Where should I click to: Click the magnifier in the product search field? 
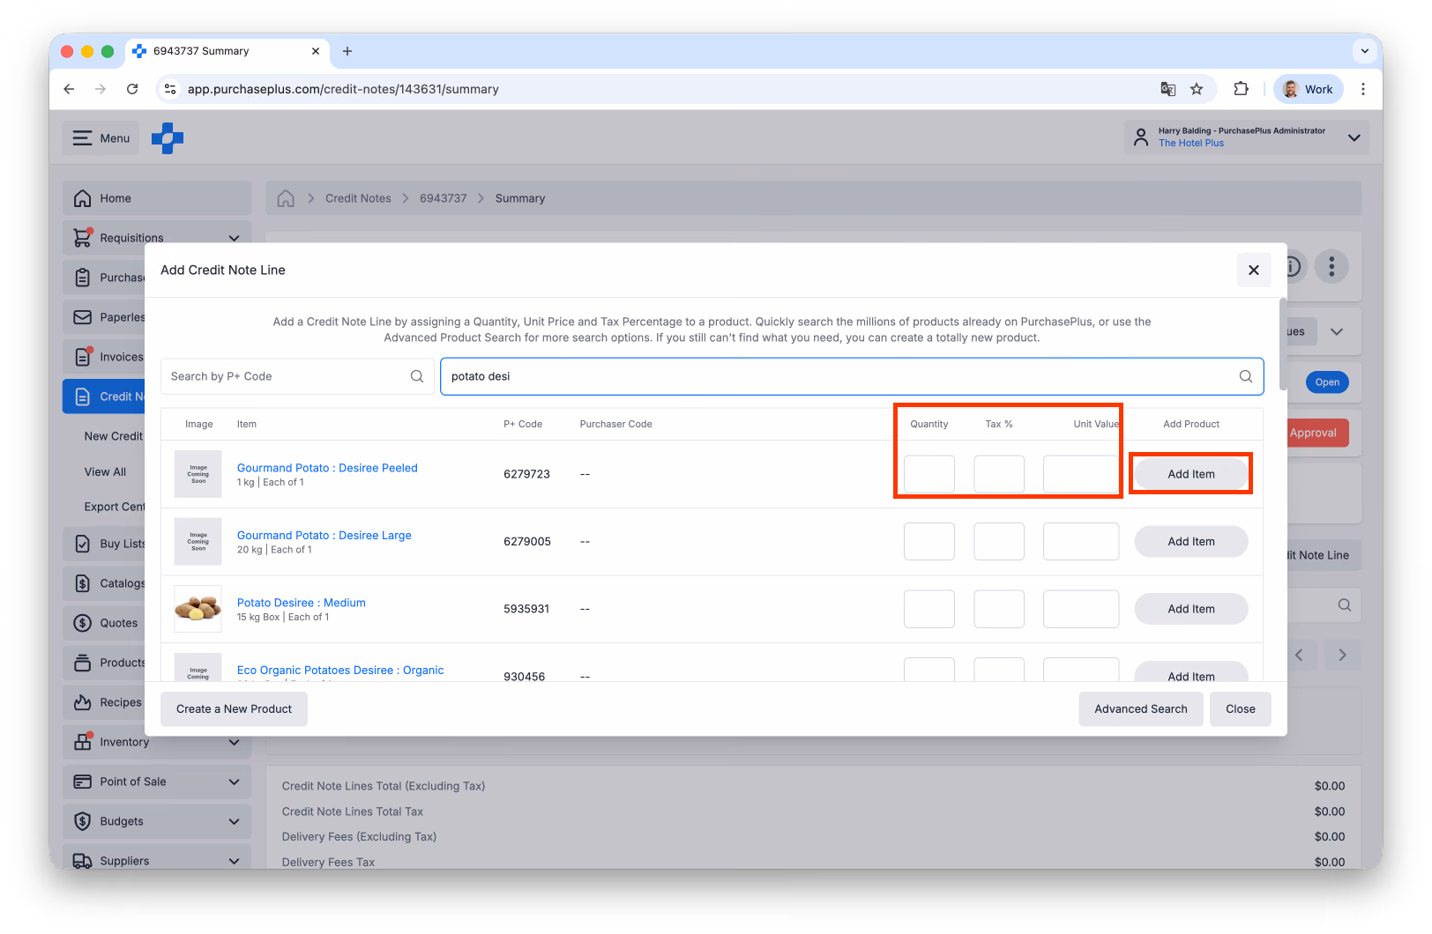[1246, 376]
